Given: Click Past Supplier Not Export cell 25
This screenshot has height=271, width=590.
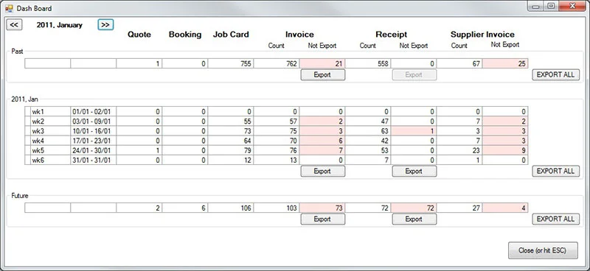Looking at the screenshot, I should (x=505, y=64).
